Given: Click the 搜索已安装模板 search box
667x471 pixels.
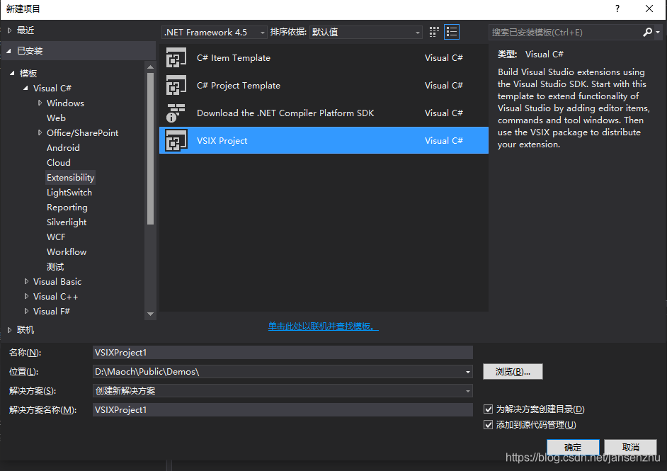Looking at the screenshot, I should [x=566, y=33].
